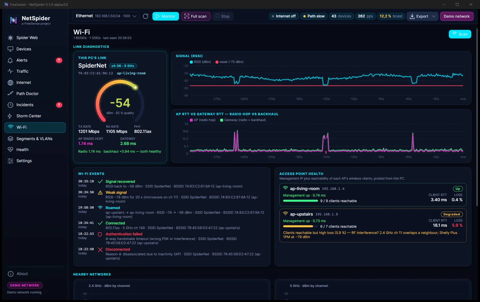
Task: Click the Roamed Wi-Fi event icon
Action: point(100,207)
